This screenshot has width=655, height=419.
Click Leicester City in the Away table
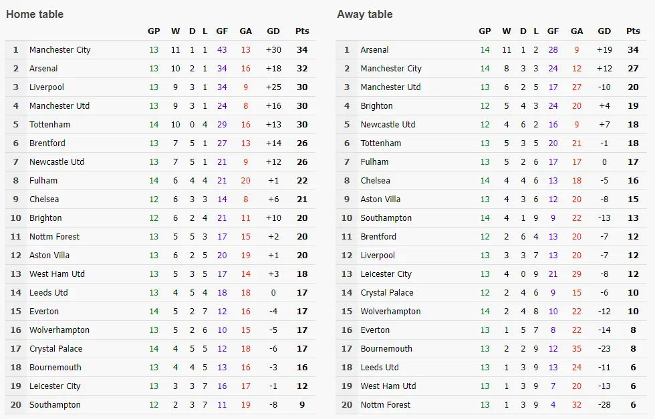coord(386,274)
